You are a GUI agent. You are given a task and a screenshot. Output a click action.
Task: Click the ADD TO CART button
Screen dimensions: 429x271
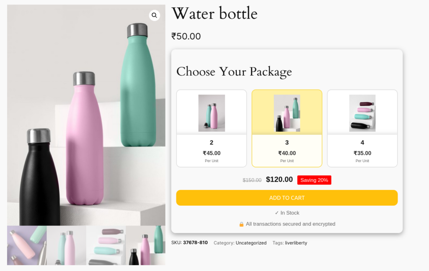(287, 198)
